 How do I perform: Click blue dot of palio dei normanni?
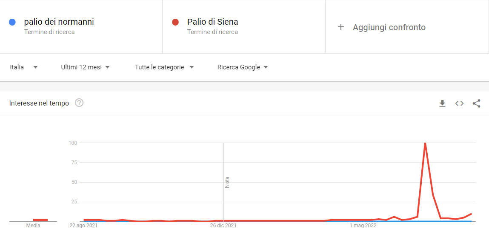12,22
